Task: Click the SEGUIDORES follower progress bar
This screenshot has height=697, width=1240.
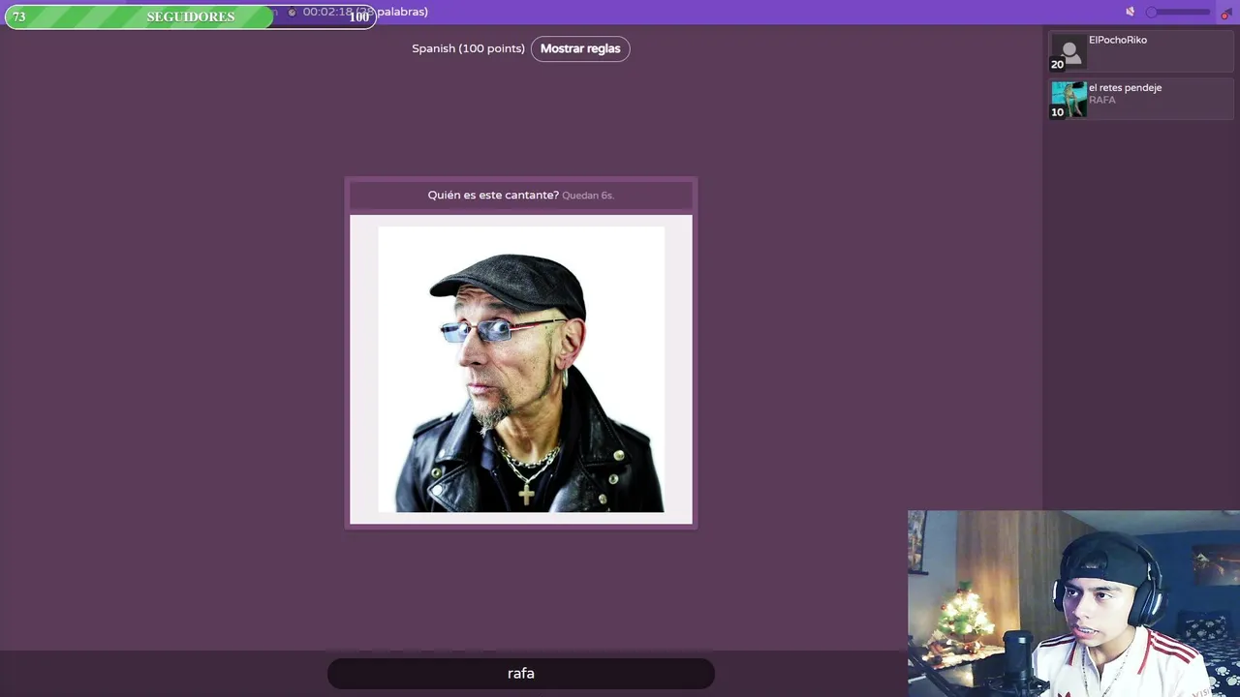Action: [x=190, y=16]
